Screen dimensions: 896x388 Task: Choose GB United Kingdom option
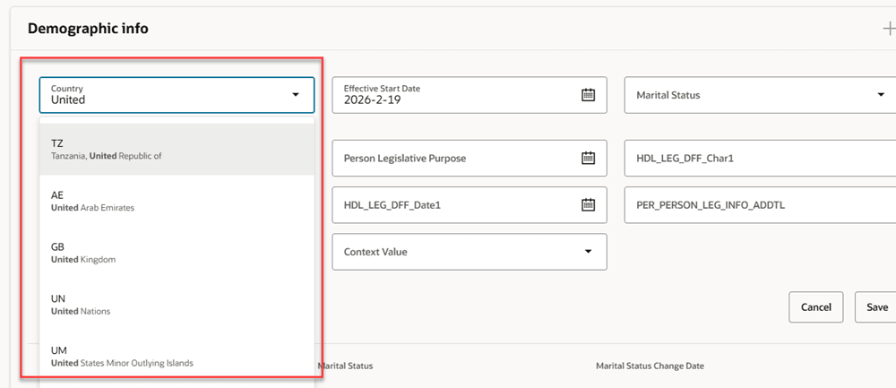coord(177,253)
